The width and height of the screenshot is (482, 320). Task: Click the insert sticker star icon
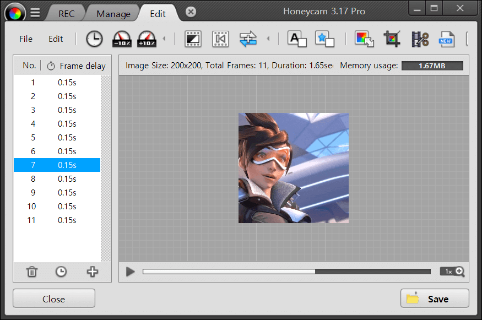point(324,39)
